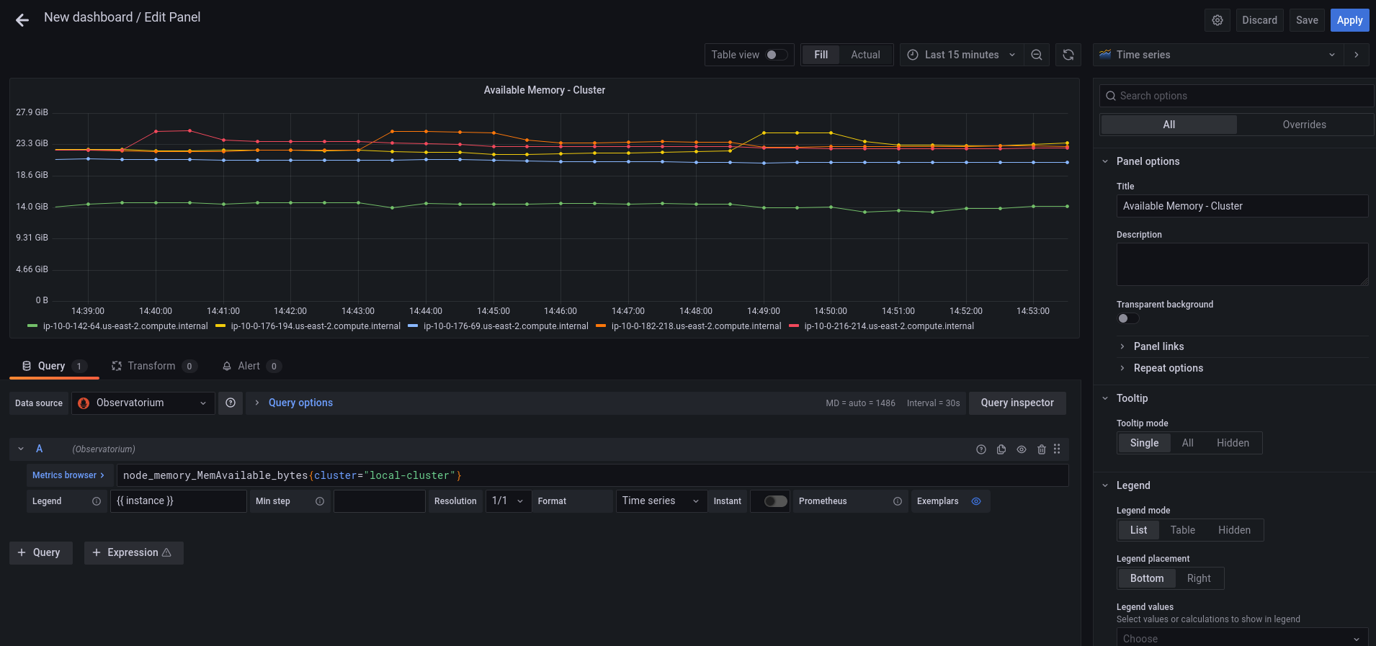Set tooltip mode to Hidden
The width and height of the screenshot is (1376, 646).
point(1233,443)
